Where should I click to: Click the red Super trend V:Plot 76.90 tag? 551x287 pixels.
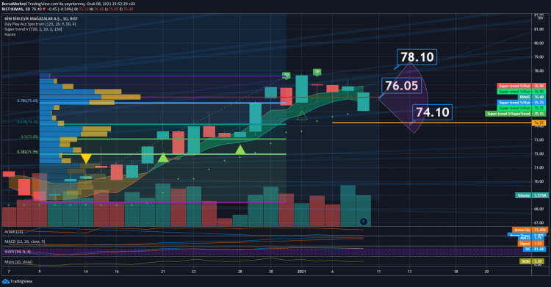(x=521, y=86)
